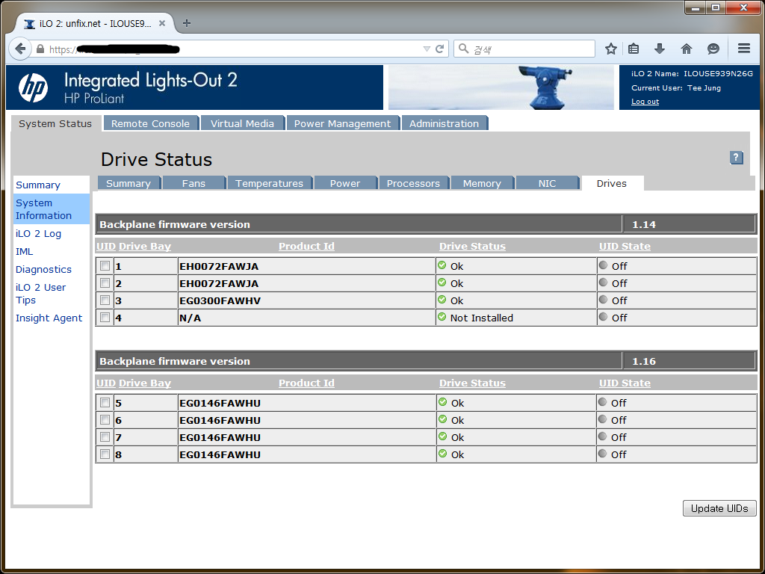
Task: Open the downloads arrow icon
Action: point(660,49)
